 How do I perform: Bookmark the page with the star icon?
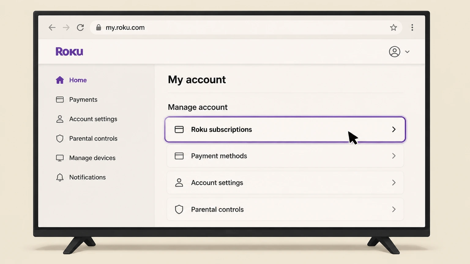394,28
